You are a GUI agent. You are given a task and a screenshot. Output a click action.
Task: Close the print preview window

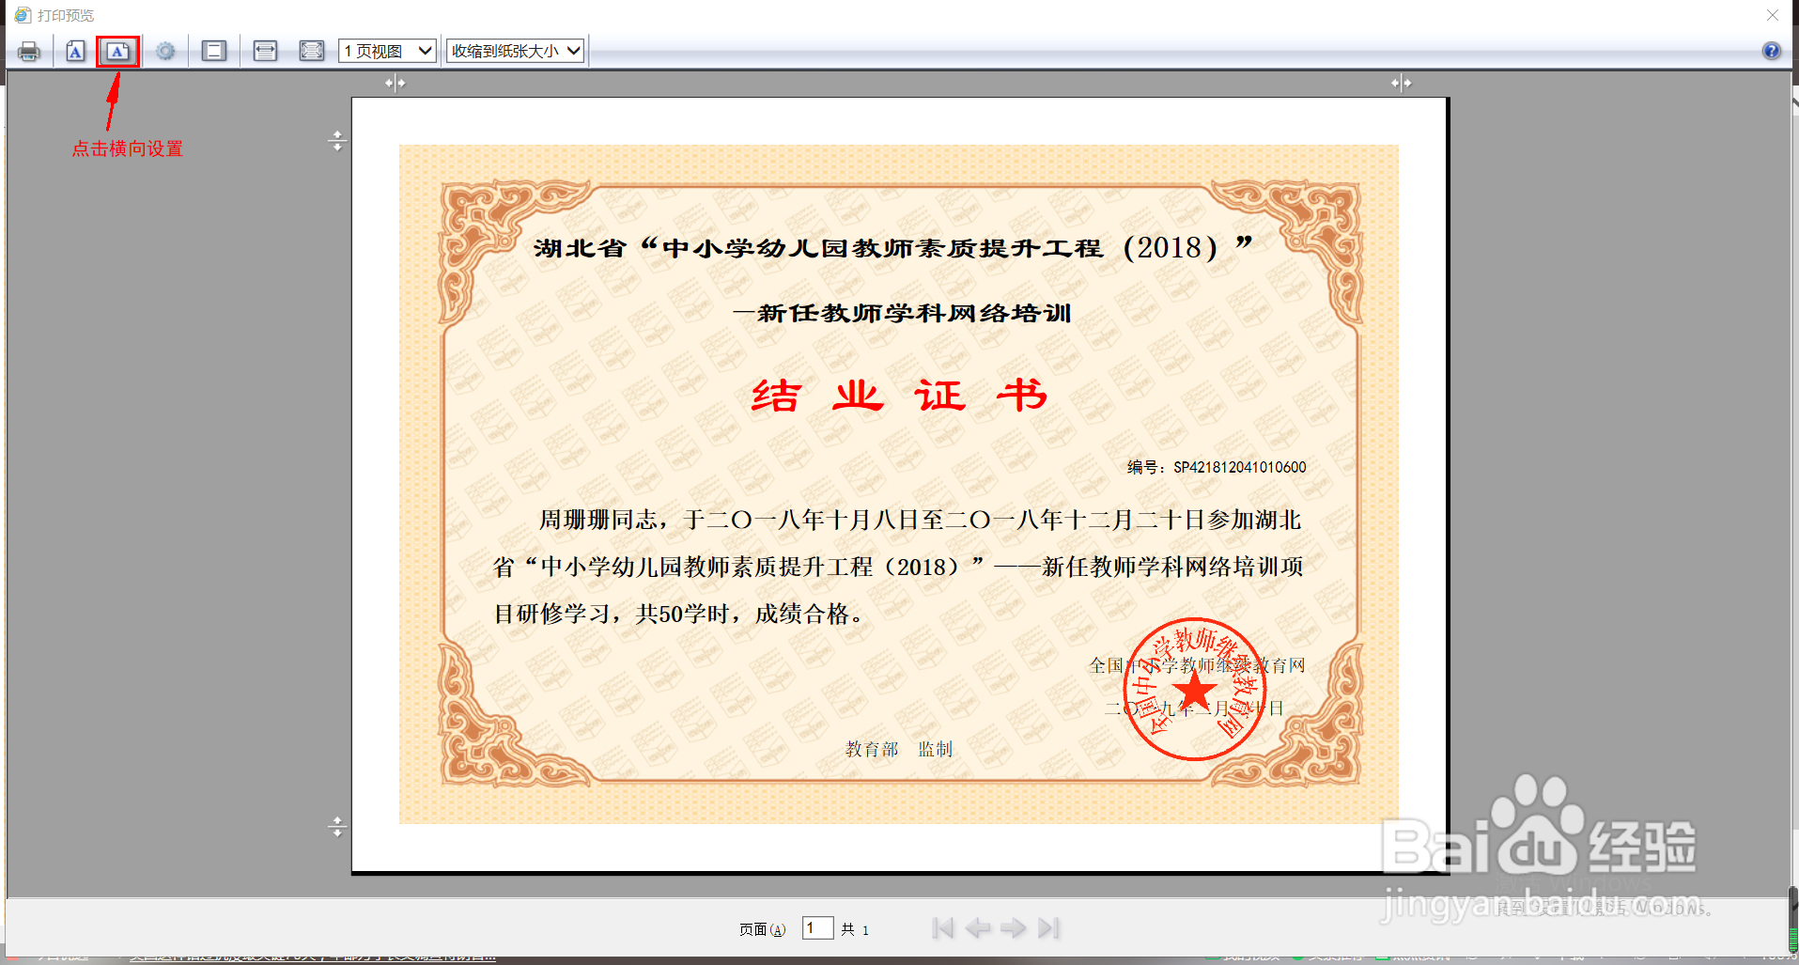click(1773, 15)
